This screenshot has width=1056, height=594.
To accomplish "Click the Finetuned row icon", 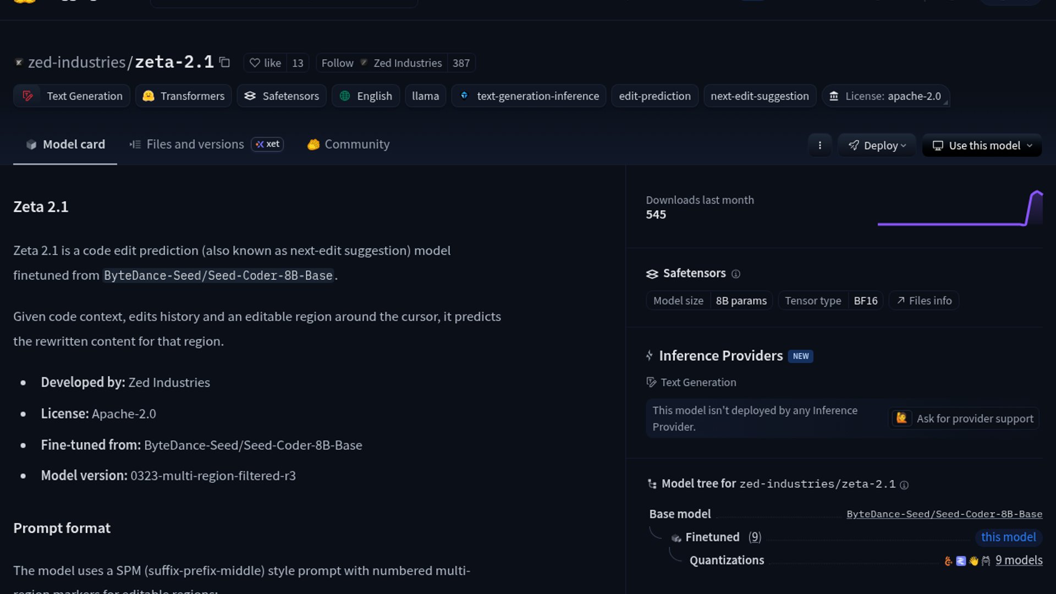I will point(676,538).
